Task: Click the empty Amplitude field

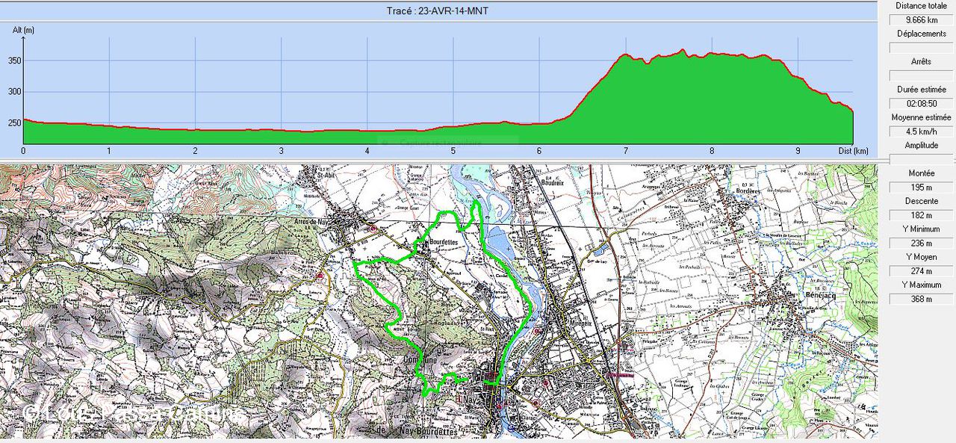Action: tap(920, 159)
